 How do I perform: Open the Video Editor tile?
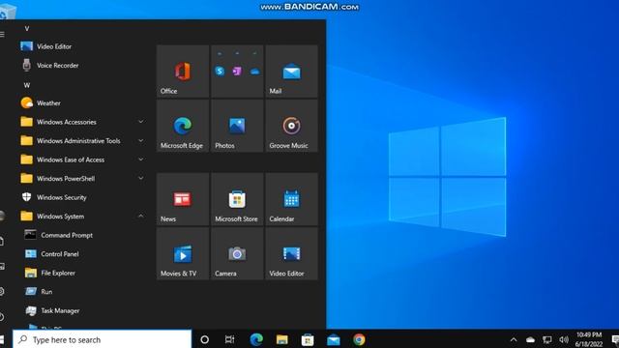[291, 253]
